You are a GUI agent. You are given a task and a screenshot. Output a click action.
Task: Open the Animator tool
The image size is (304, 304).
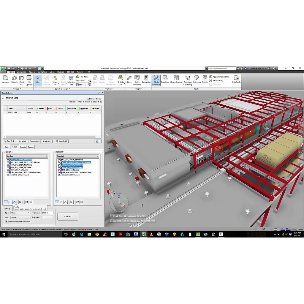click(197, 80)
